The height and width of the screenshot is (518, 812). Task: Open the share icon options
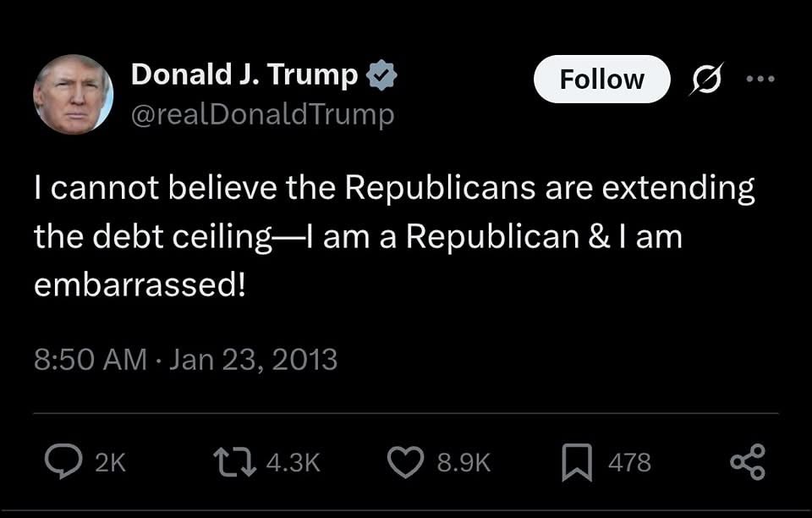[x=747, y=461]
